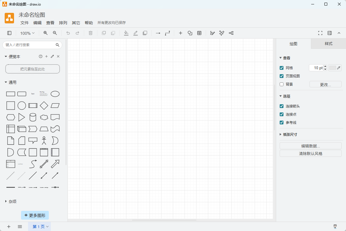Image resolution: width=346 pixels, height=231 pixels.
Task: Click the 更改... background button
Action: tap(326, 84)
